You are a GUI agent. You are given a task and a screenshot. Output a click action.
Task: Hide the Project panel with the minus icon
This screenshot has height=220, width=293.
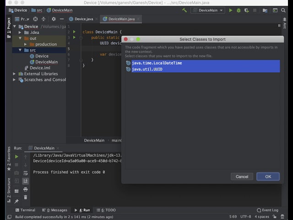(62, 19)
